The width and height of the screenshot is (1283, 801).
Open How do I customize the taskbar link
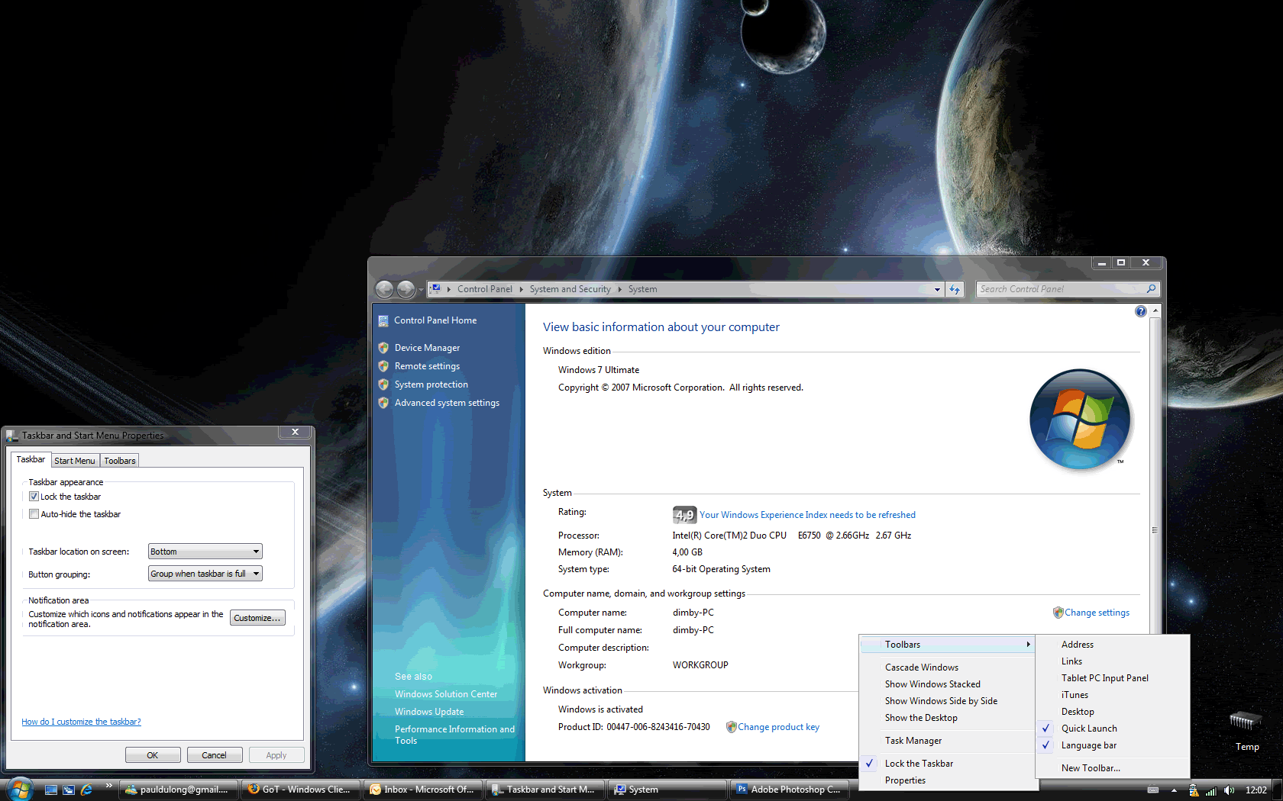coord(81,722)
